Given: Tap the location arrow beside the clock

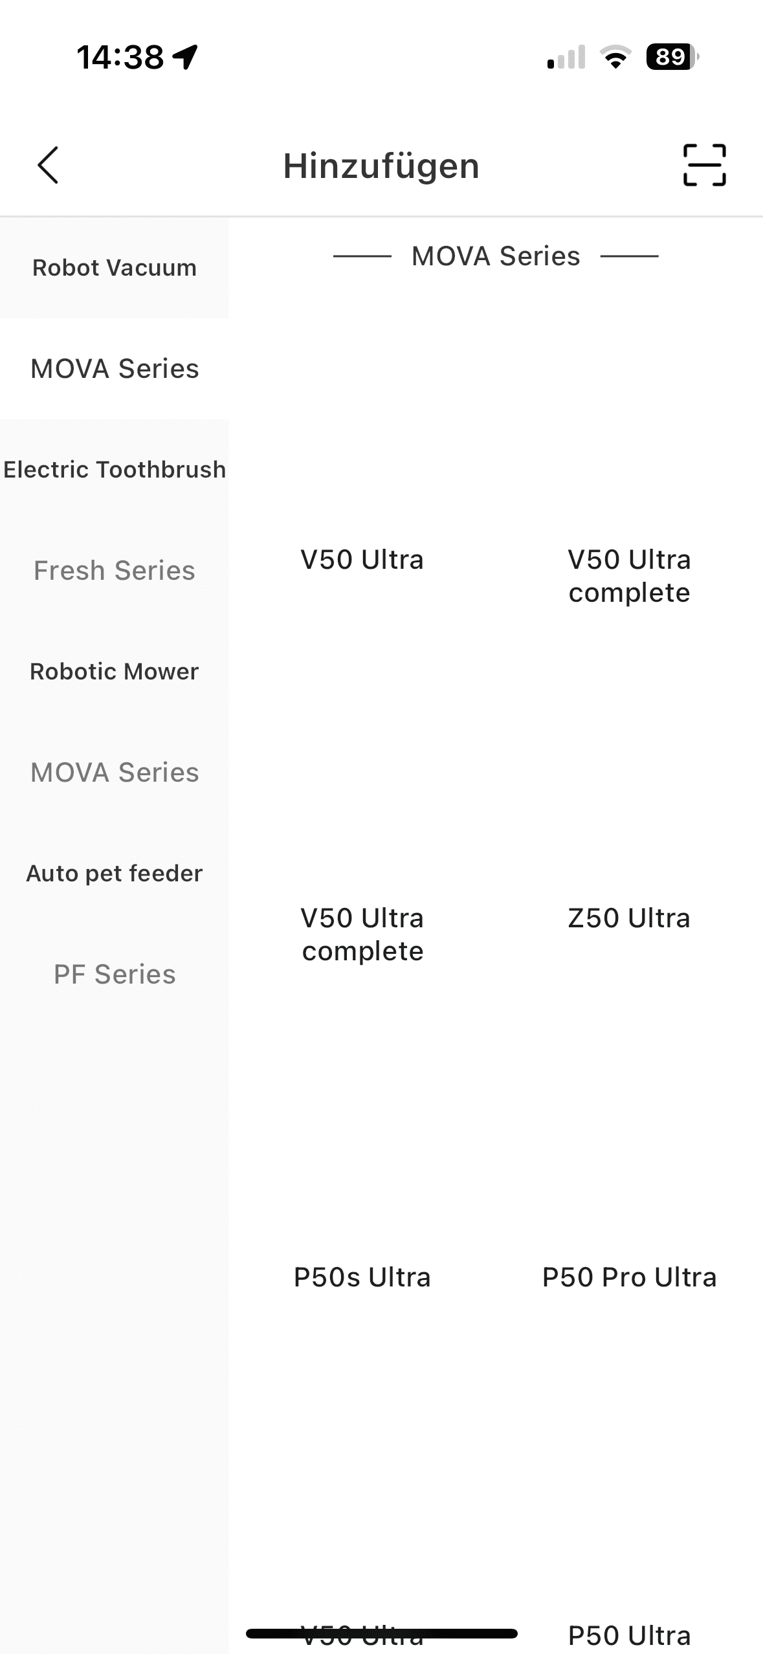Looking at the screenshot, I should coord(186,57).
